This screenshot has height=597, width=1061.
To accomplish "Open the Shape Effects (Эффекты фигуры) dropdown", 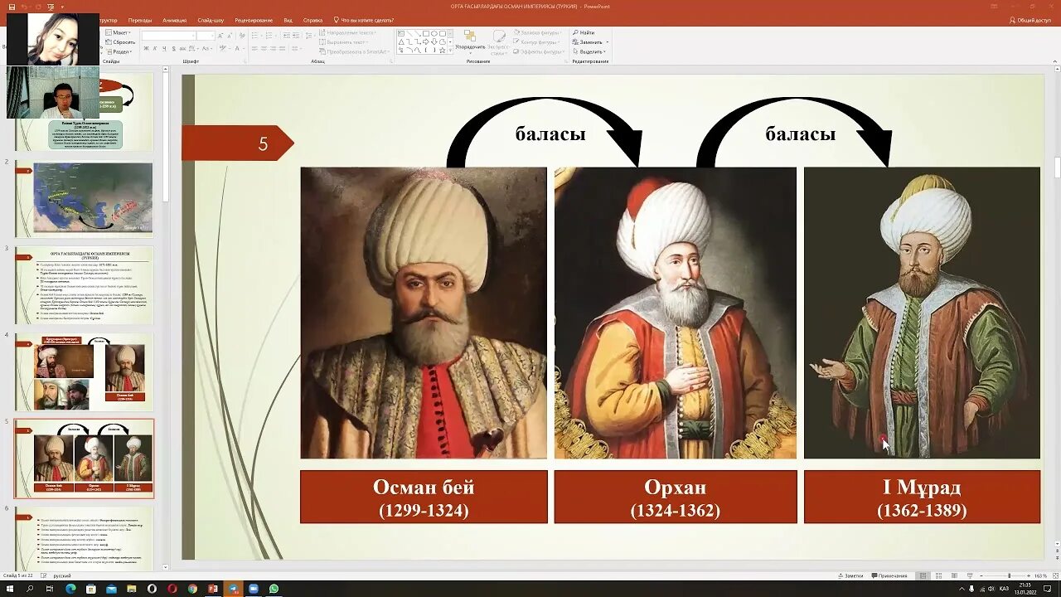I will click(538, 51).
